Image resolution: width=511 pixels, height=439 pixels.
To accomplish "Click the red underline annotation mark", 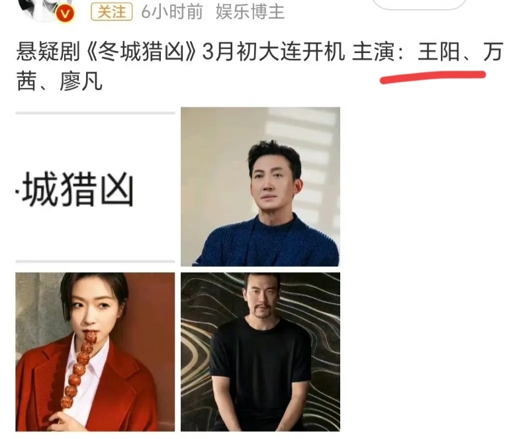I will (433, 77).
